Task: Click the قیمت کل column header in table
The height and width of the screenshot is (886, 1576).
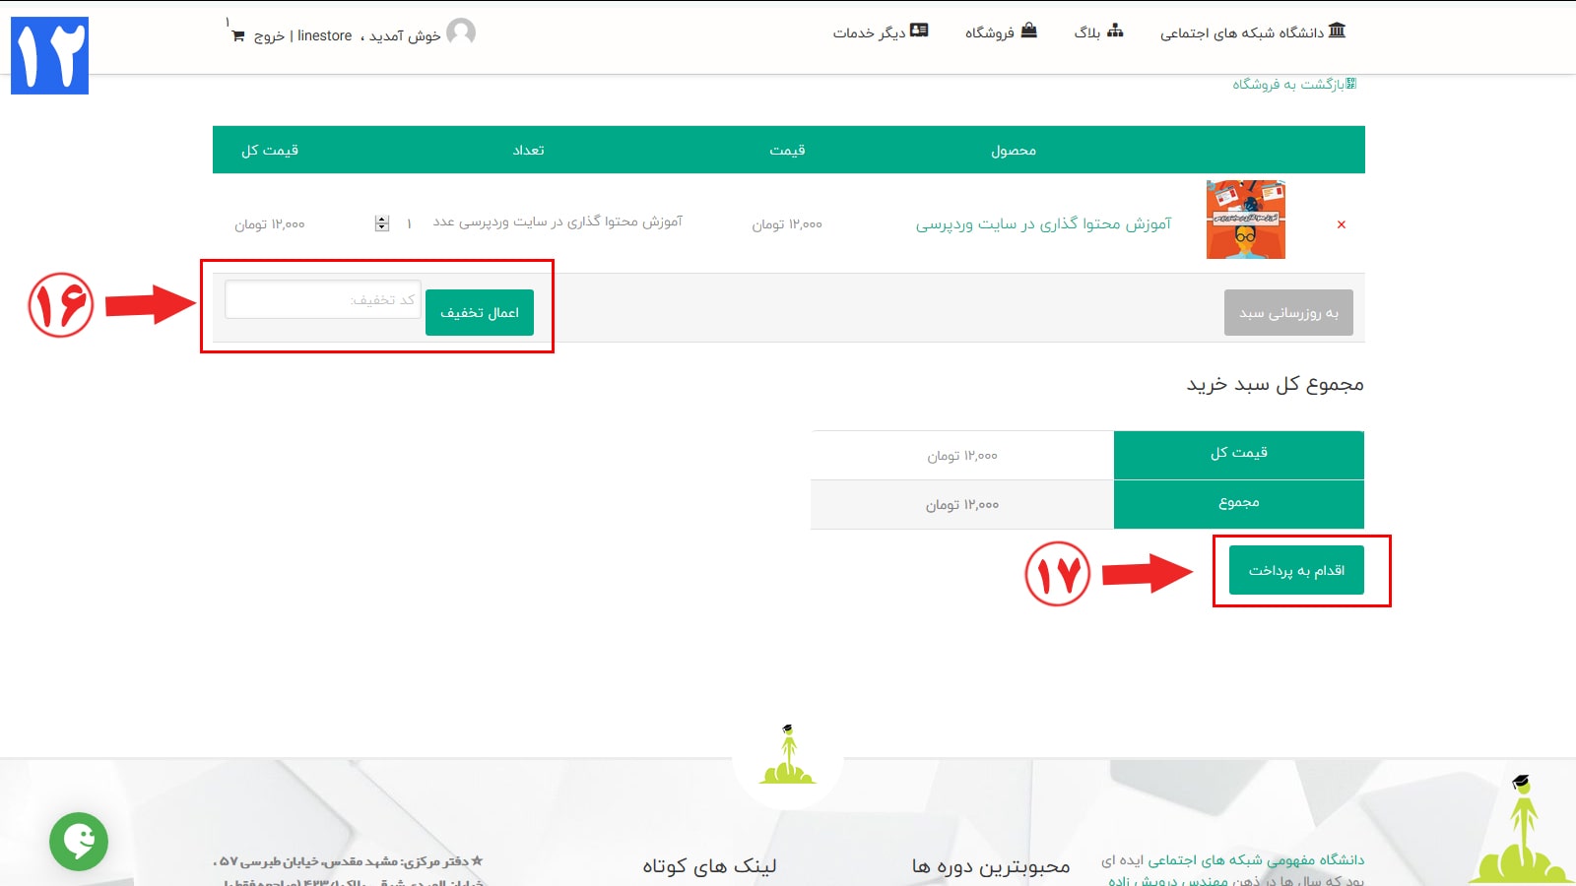Action: click(270, 151)
